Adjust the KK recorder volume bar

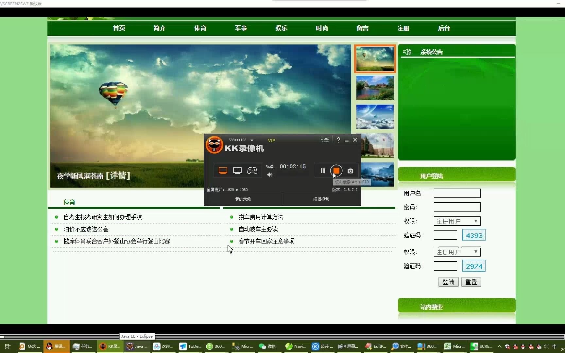click(x=292, y=175)
